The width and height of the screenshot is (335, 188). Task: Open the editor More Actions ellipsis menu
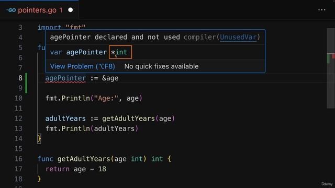(x=321, y=10)
